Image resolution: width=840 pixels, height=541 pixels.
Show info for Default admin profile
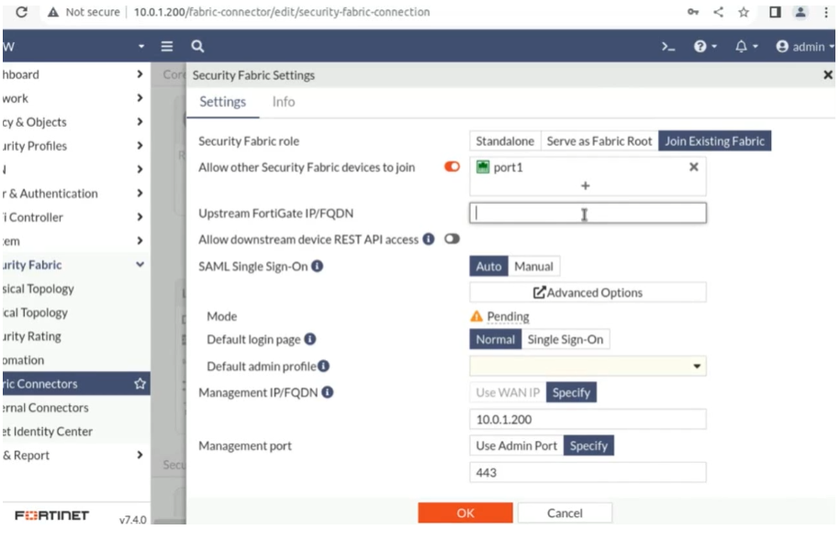(323, 366)
